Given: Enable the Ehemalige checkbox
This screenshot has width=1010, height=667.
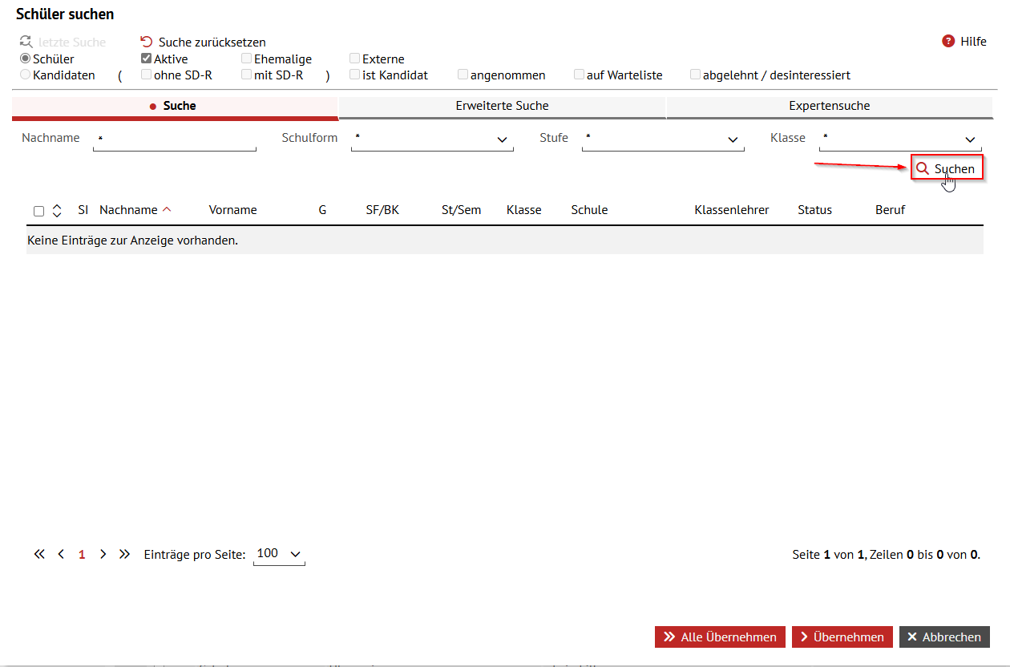Looking at the screenshot, I should 246,58.
